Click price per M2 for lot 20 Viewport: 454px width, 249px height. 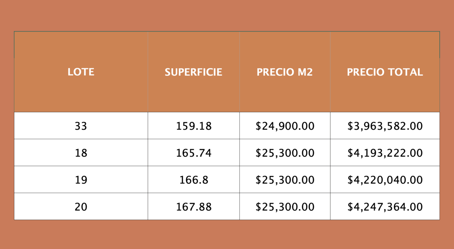tap(285, 207)
